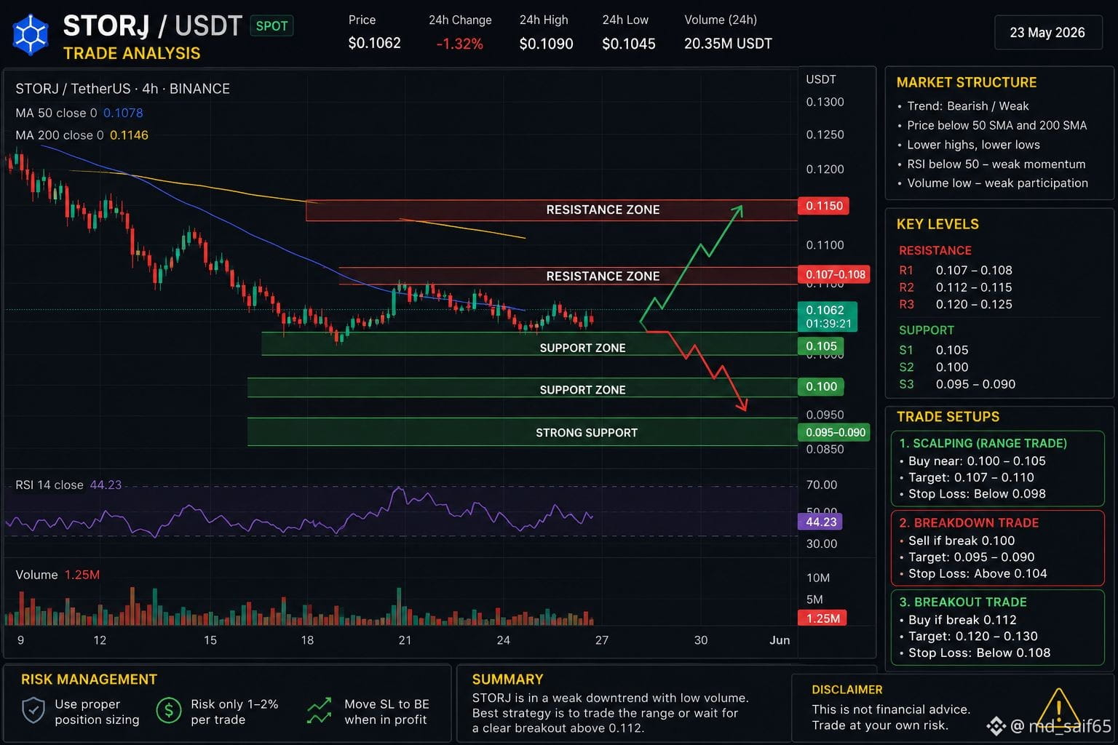Click the SUPPORT ZONE label at 0.105
This screenshot has width=1118, height=745.
pos(582,348)
